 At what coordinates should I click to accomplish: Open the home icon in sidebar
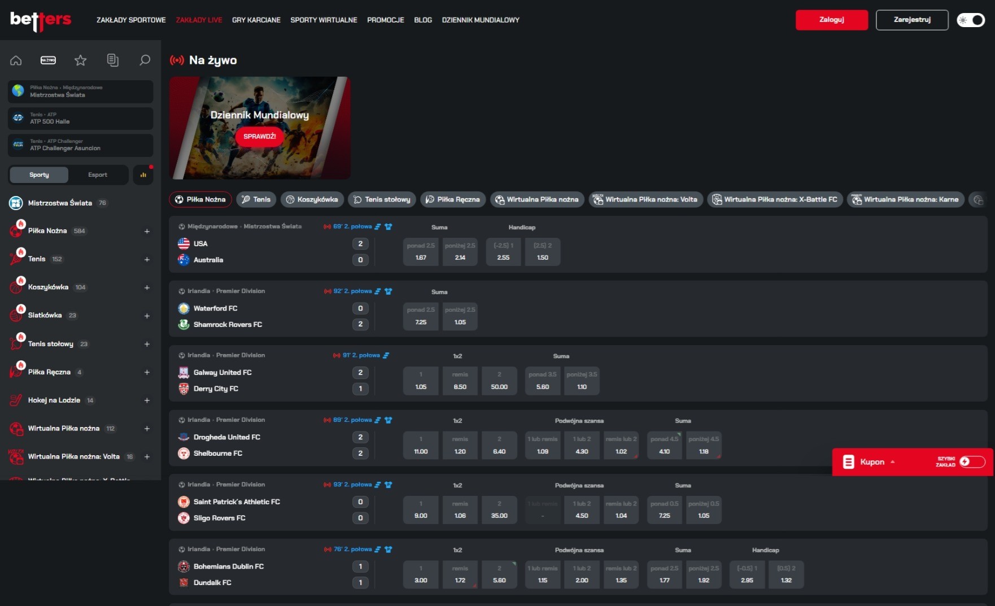pyautogui.click(x=16, y=60)
